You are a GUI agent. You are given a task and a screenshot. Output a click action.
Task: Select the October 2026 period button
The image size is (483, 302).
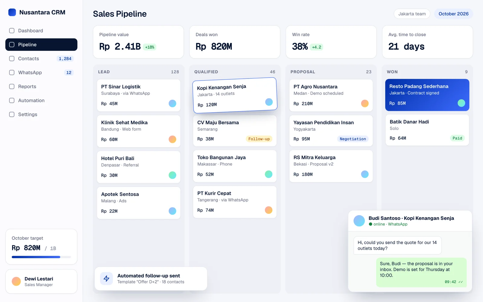tap(453, 14)
